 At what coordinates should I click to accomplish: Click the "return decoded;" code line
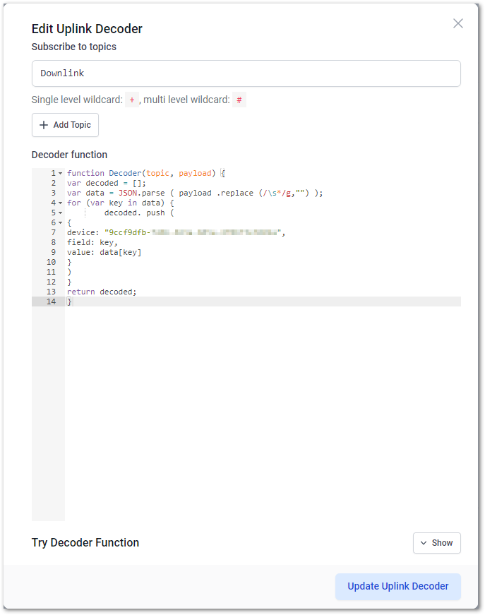click(x=102, y=292)
